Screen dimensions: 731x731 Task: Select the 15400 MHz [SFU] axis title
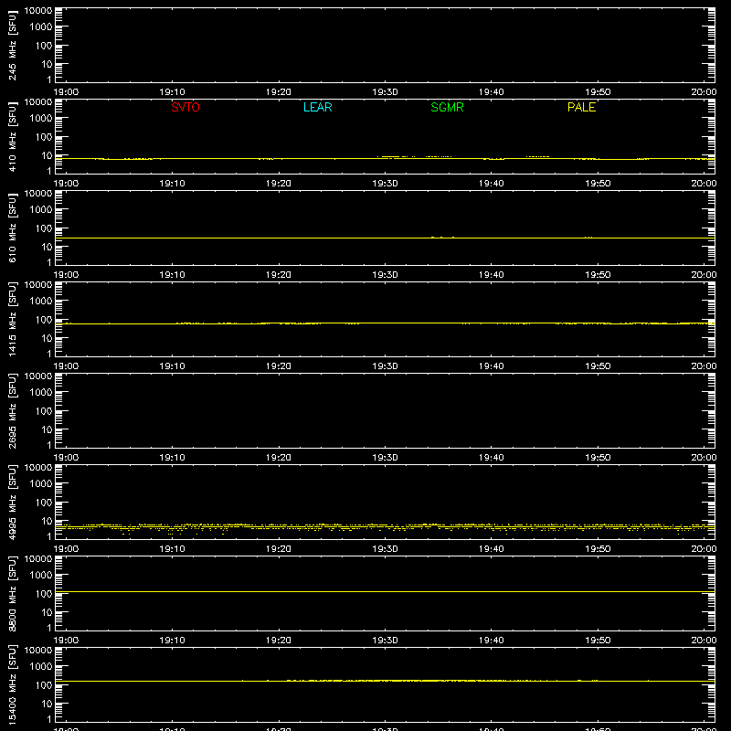pyautogui.click(x=12, y=684)
